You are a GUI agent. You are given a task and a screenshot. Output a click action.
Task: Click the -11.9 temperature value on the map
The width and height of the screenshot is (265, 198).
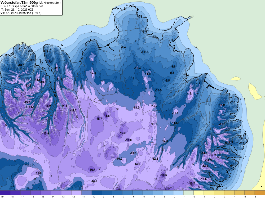pyautogui.click(x=222, y=105)
